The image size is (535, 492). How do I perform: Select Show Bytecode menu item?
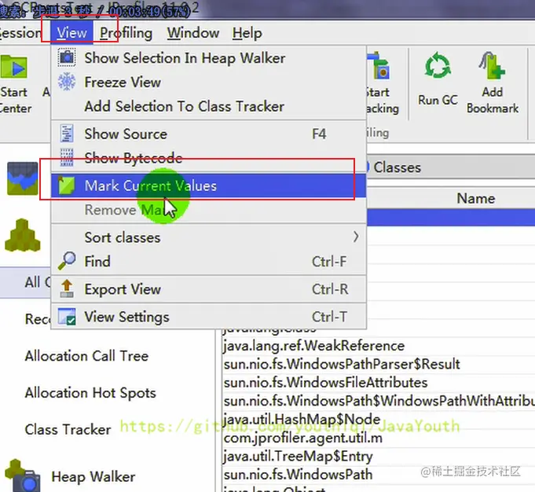point(208,158)
